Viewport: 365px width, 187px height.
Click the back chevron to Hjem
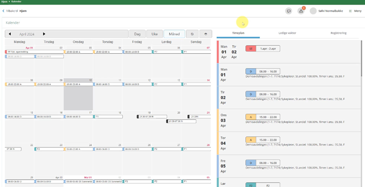tap(3, 11)
